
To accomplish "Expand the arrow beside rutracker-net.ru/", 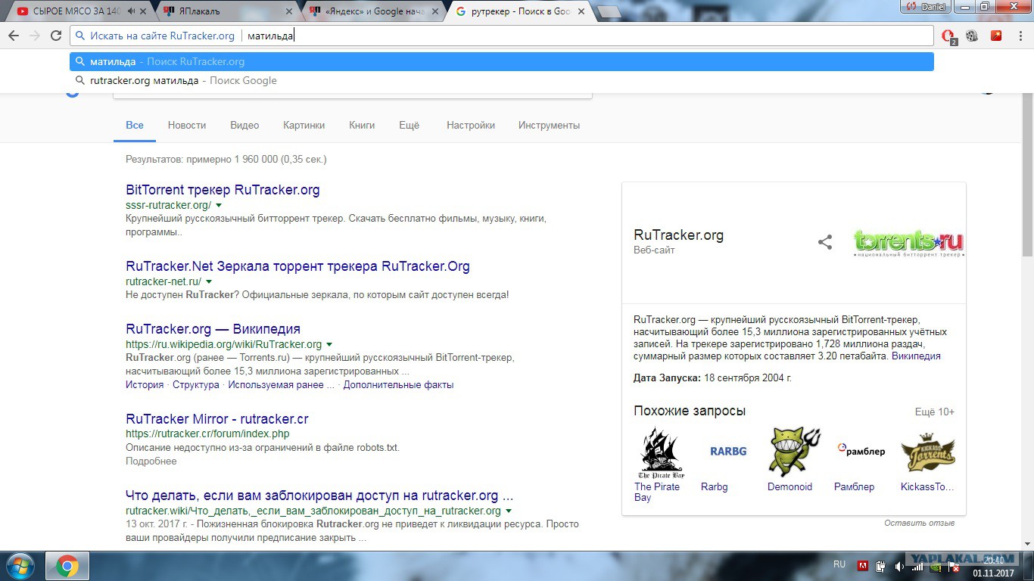I will [209, 281].
